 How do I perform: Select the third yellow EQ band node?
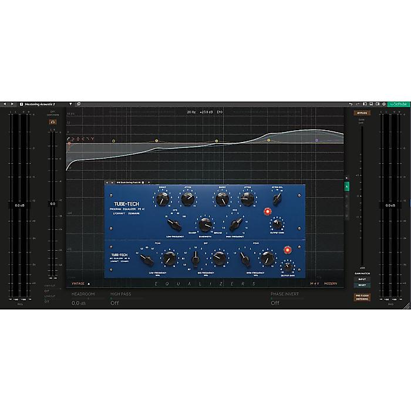pyautogui.click(x=217, y=141)
